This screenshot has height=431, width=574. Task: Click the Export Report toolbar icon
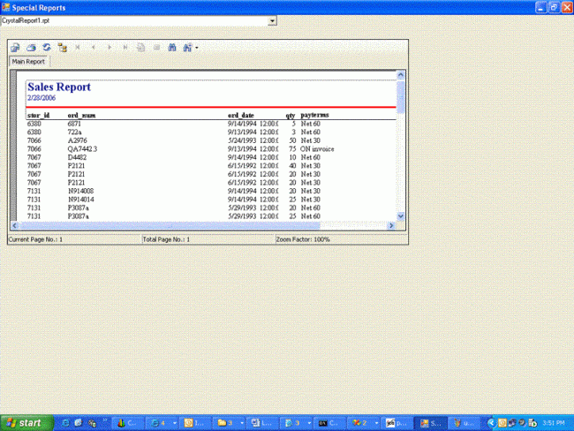[15, 48]
